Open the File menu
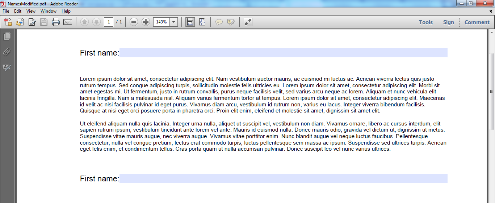The image size is (495, 203). pyautogui.click(x=5, y=11)
